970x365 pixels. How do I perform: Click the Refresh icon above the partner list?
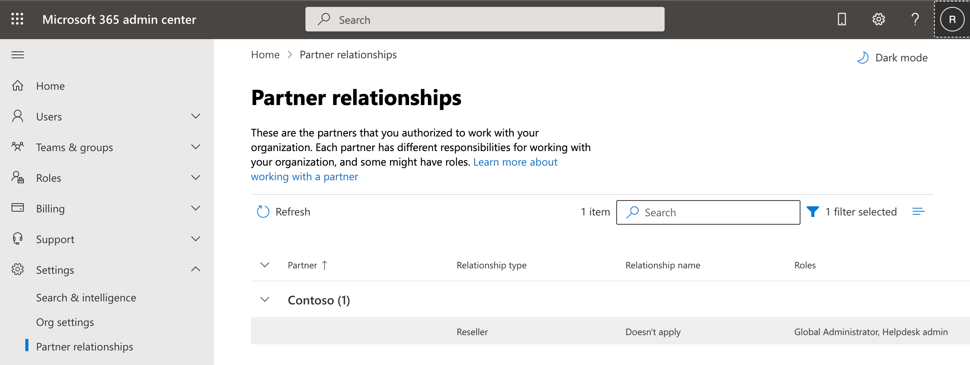pos(263,211)
